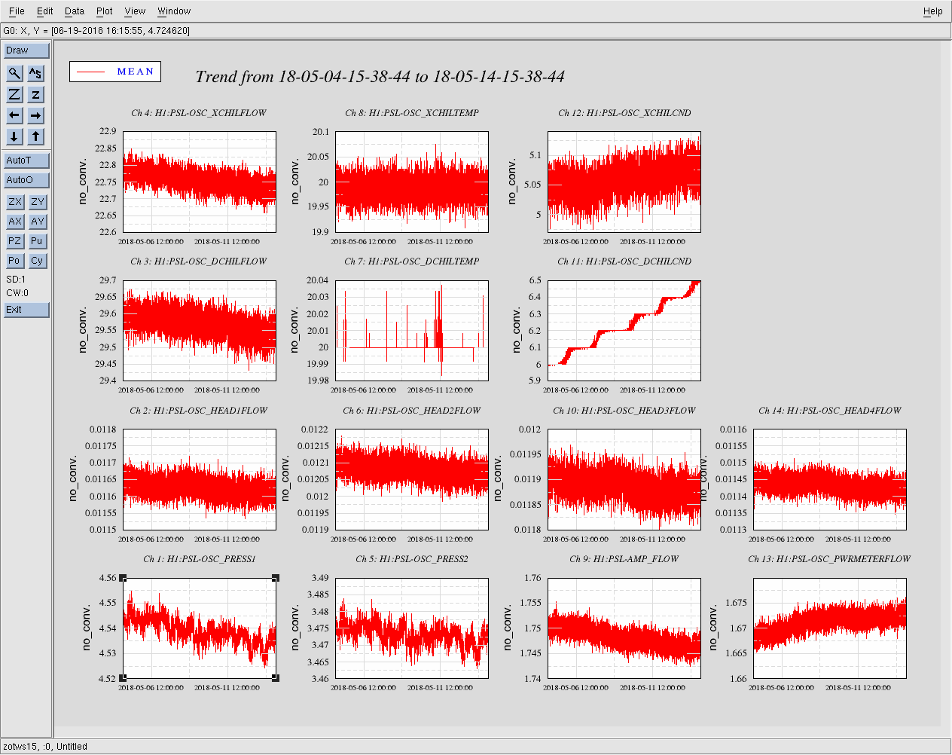Expand the Plot menu
The height and width of the screenshot is (755, 952).
tap(104, 11)
